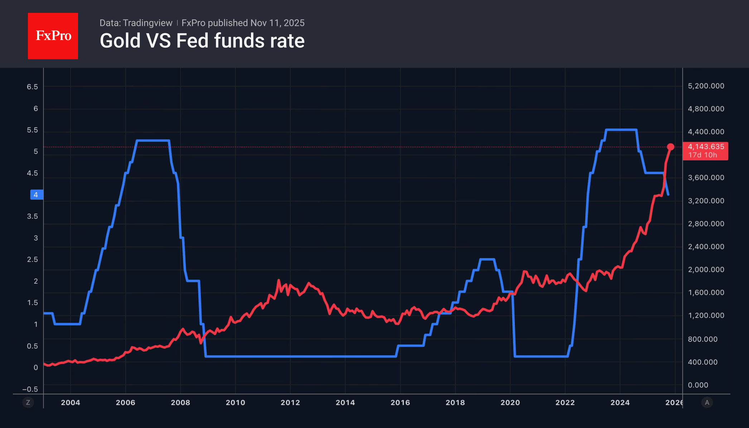Click the FxPro published Nov 11, 2025 text
749x428 pixels.
[243, 23]
